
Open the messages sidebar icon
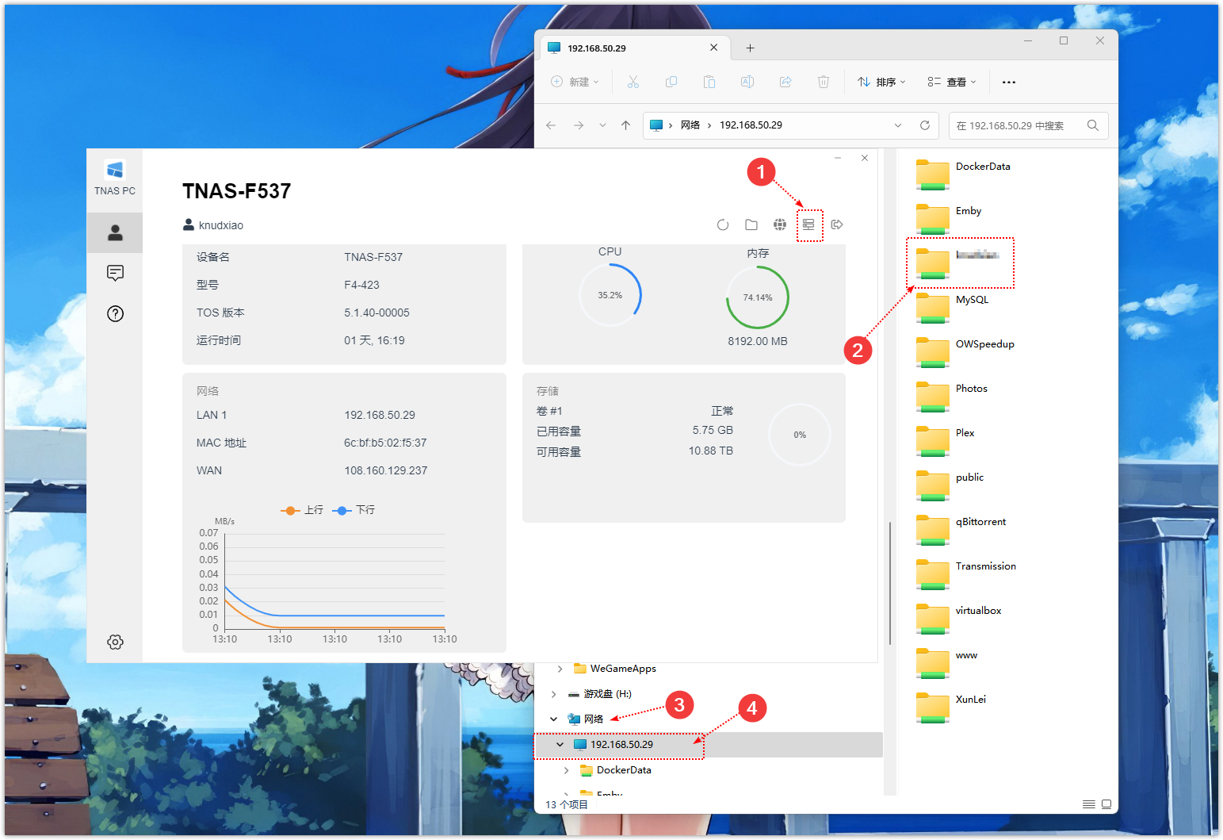(x=115, y=273)
